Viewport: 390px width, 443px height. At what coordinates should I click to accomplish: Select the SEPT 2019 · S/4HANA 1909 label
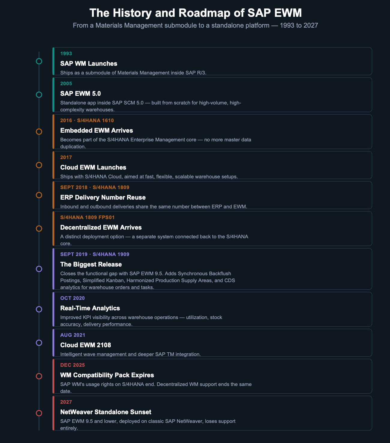click(x=95, y=254)
